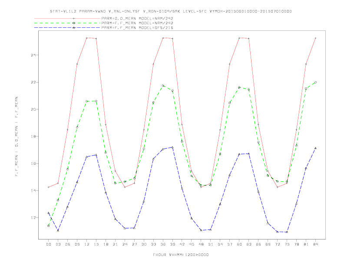Click x-axis tick label 21
Viewport: 344px width, 266px height.
(115, 244)
